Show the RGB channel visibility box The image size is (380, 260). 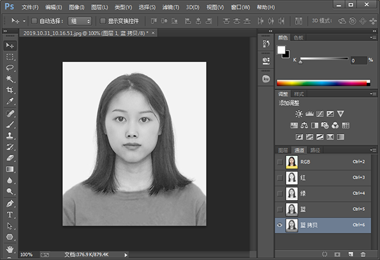coord(280,162)
